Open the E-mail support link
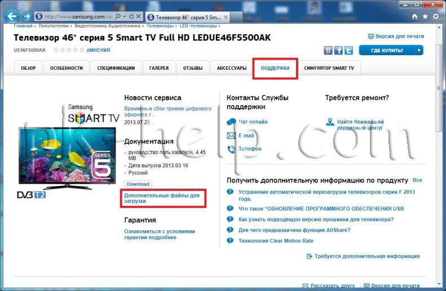Viewport: 446px width, 291px height. click(x=246, y=136)
